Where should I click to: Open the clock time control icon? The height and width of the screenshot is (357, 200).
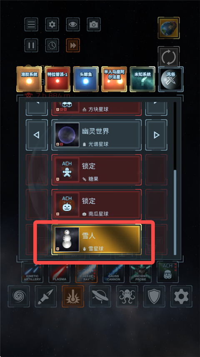[x=52, y=45]
